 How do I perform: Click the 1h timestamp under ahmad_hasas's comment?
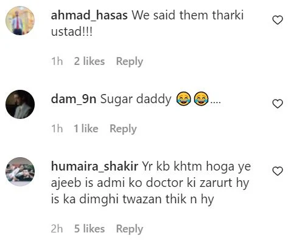[x=57, y=61]
